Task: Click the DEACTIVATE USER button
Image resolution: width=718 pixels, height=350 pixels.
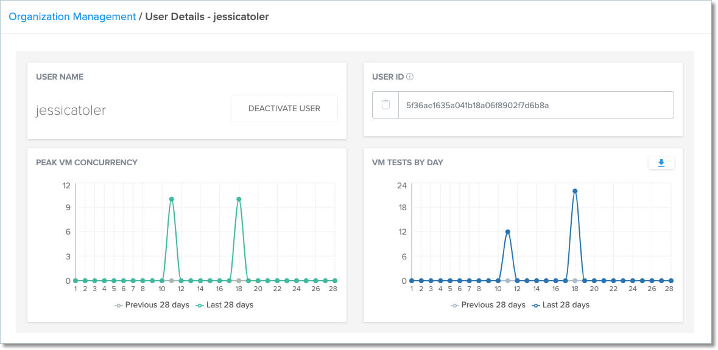Action: pos(284,108)
